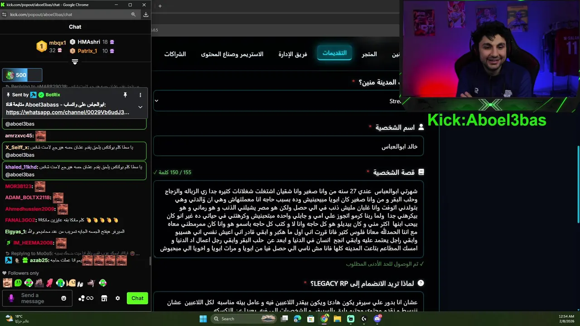This screenshot has height=326, width=580.
Task: Click chat username khaled_11khd
Action: [21, 167]
